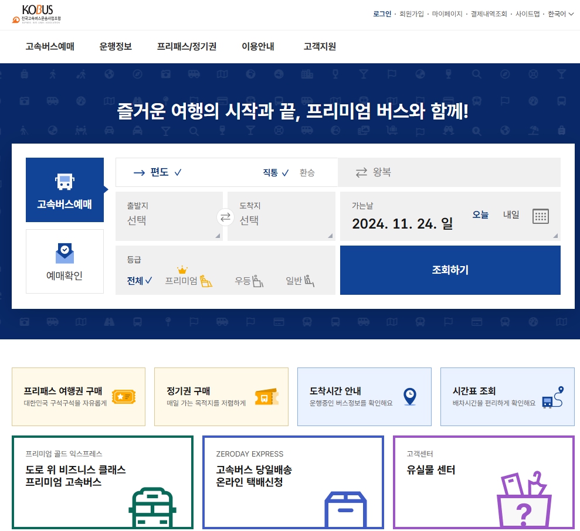Click the swap arrows between departure and arrival
The width and height of the screenshot is (580, 531).
click(225, 216)
